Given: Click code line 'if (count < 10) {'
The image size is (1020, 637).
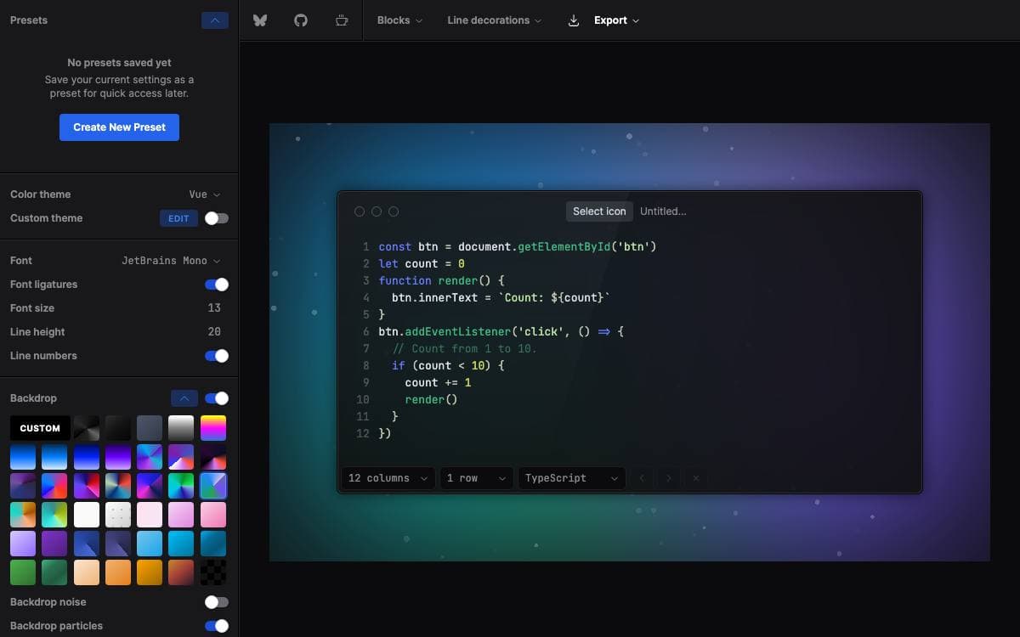Looking at the screenshot, I should pyautogui.click(x=448, y=366).
